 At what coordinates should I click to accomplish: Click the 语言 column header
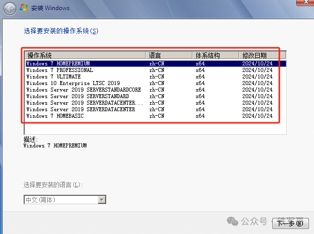[169, 55]
